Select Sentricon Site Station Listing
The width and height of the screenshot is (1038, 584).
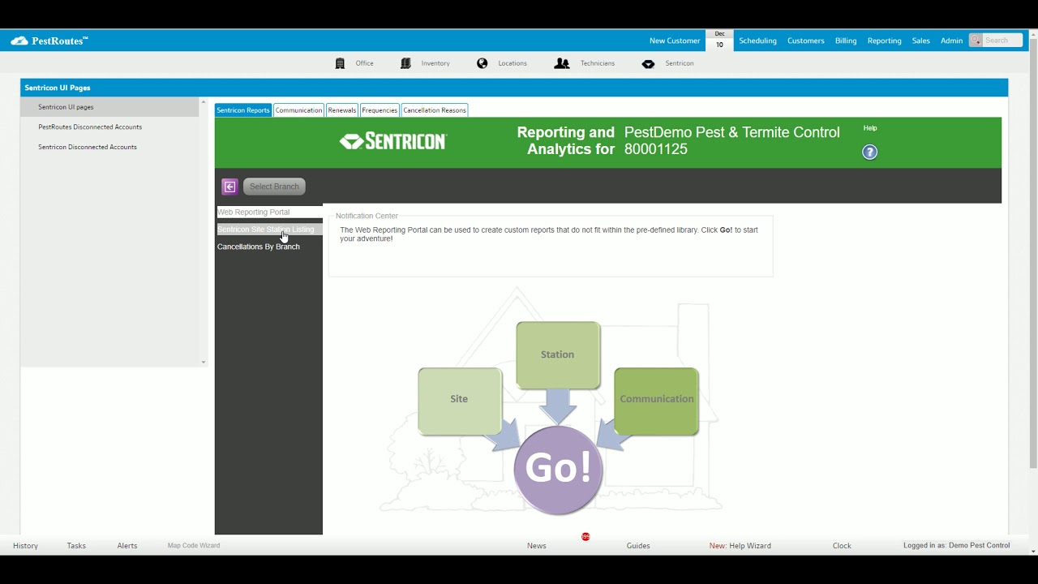click(x=268, y=230)
